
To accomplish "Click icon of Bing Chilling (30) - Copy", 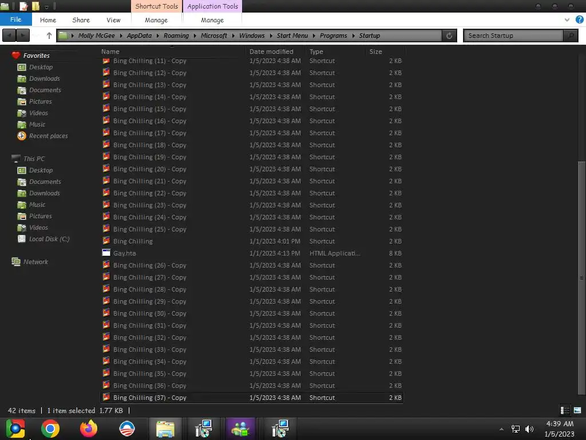I will pyautogui.click(x=106, y=313).
